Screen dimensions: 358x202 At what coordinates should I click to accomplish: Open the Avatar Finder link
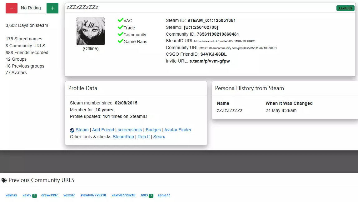click(x=178, y=130)
